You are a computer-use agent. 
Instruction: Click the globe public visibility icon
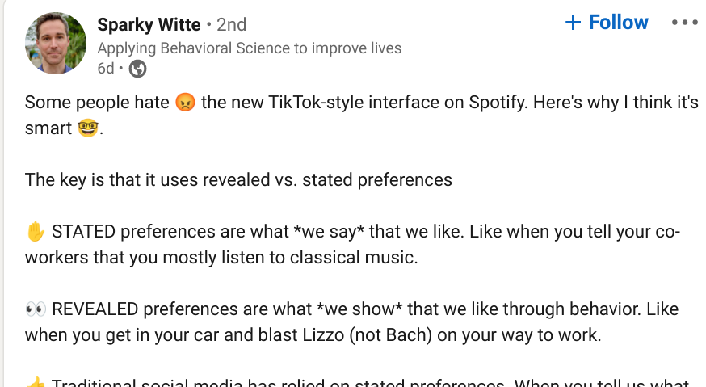pos(138,69)
